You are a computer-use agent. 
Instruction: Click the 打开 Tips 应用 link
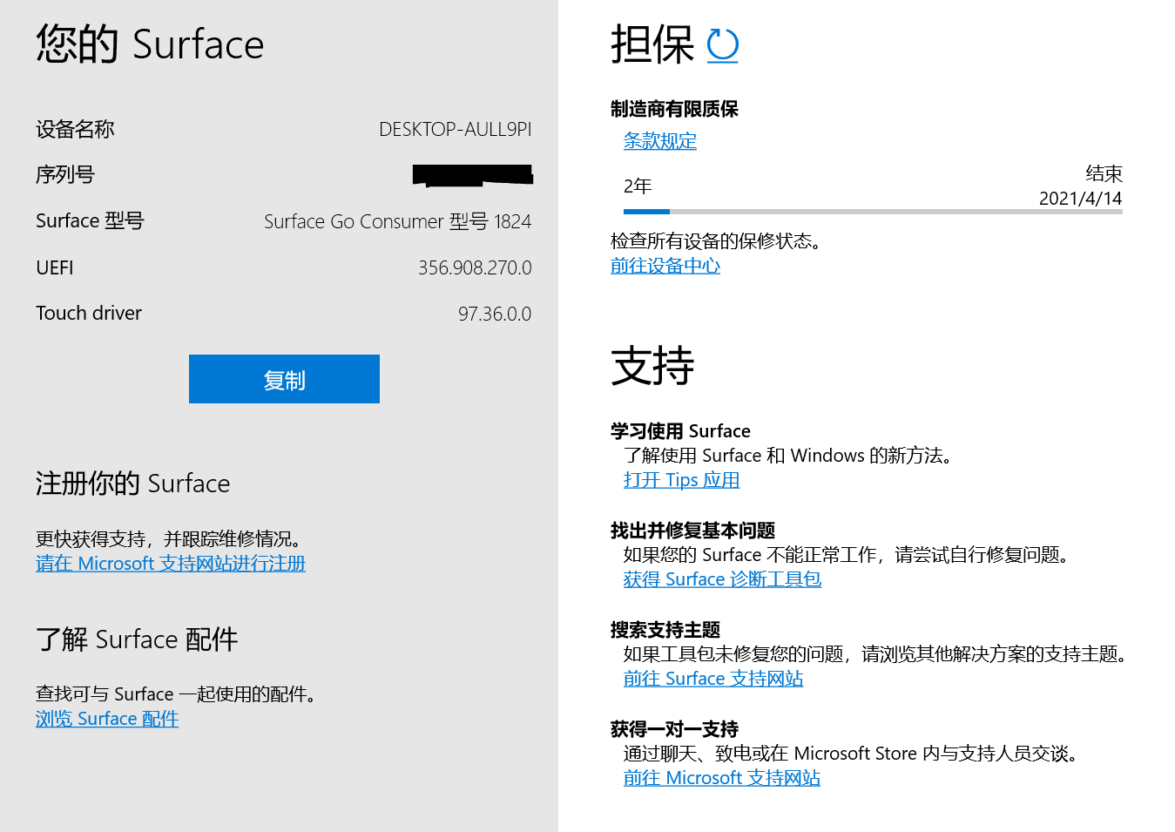tap(681, 480)
